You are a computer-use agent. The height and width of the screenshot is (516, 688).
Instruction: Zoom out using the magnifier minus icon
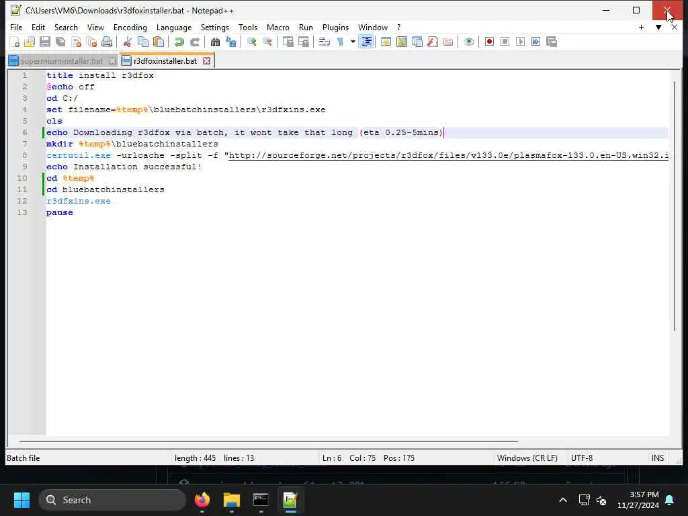(x=267, y=42)
